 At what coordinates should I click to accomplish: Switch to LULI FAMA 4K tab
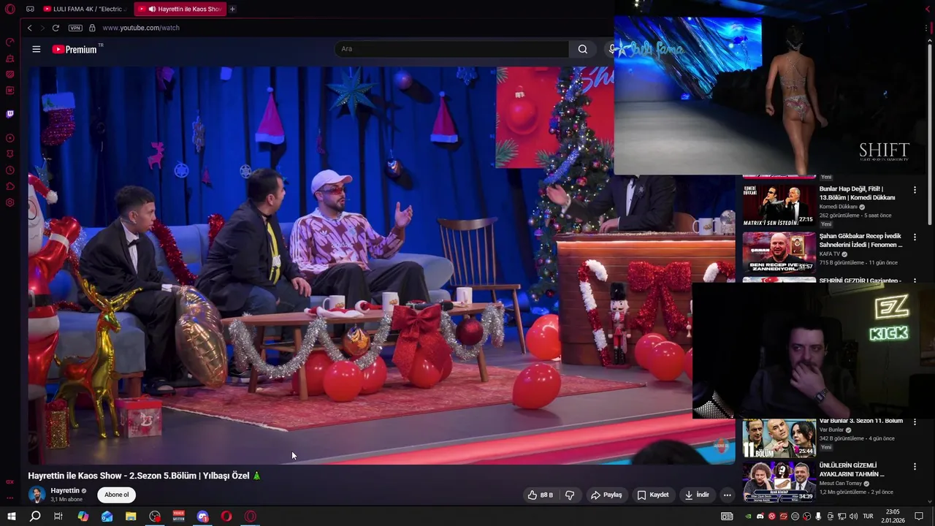[x=84, y=9]
